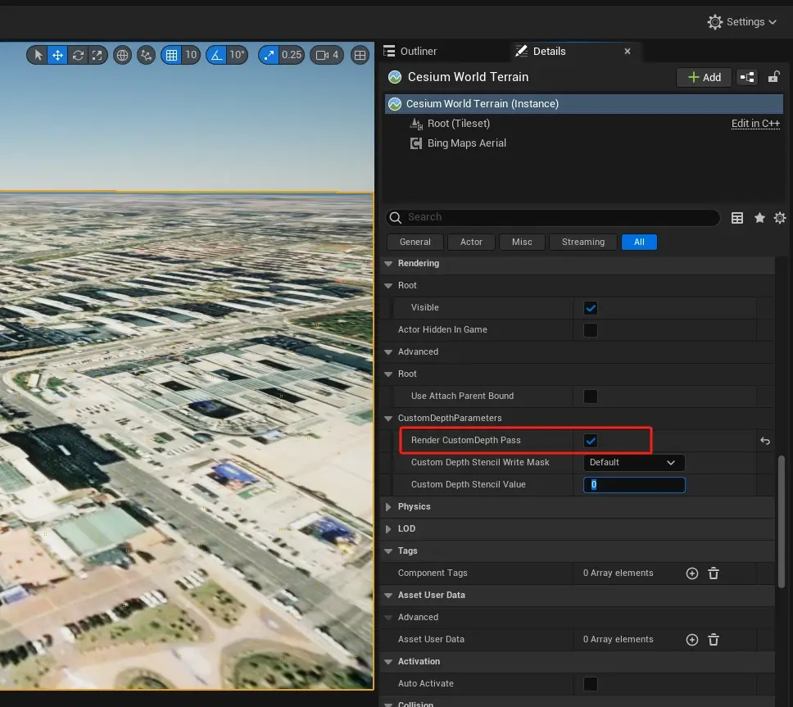Screen dimensions: 793x707
Task: Collapse Root subsection above Visible
Action: [388, 286]
